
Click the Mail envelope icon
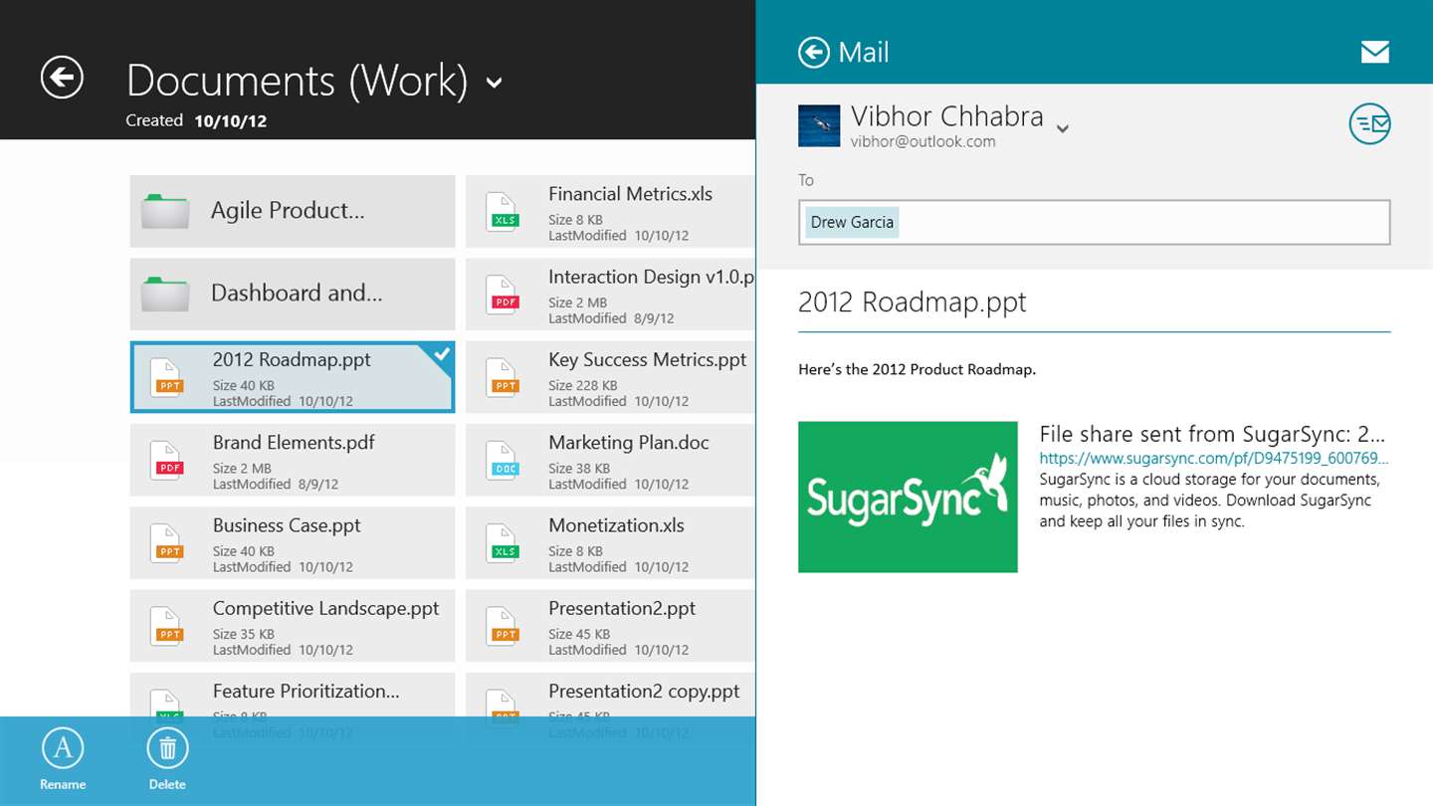tap(1374, 52)
